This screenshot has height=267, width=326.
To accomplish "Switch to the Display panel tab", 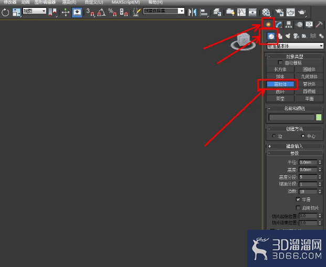I will [309, 25].
